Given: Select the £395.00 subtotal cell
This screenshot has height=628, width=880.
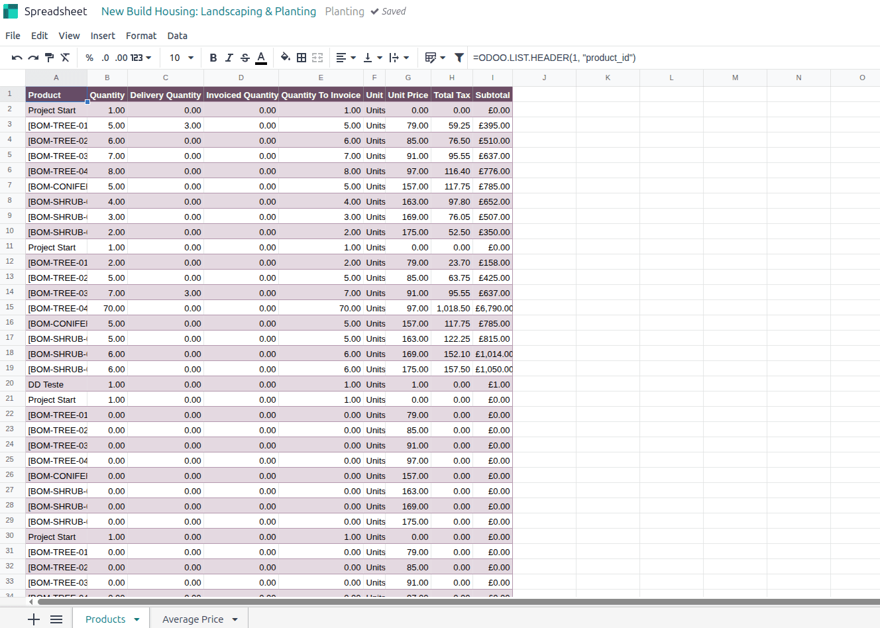Looking at the screenshot, I should (x=492, y=125).
